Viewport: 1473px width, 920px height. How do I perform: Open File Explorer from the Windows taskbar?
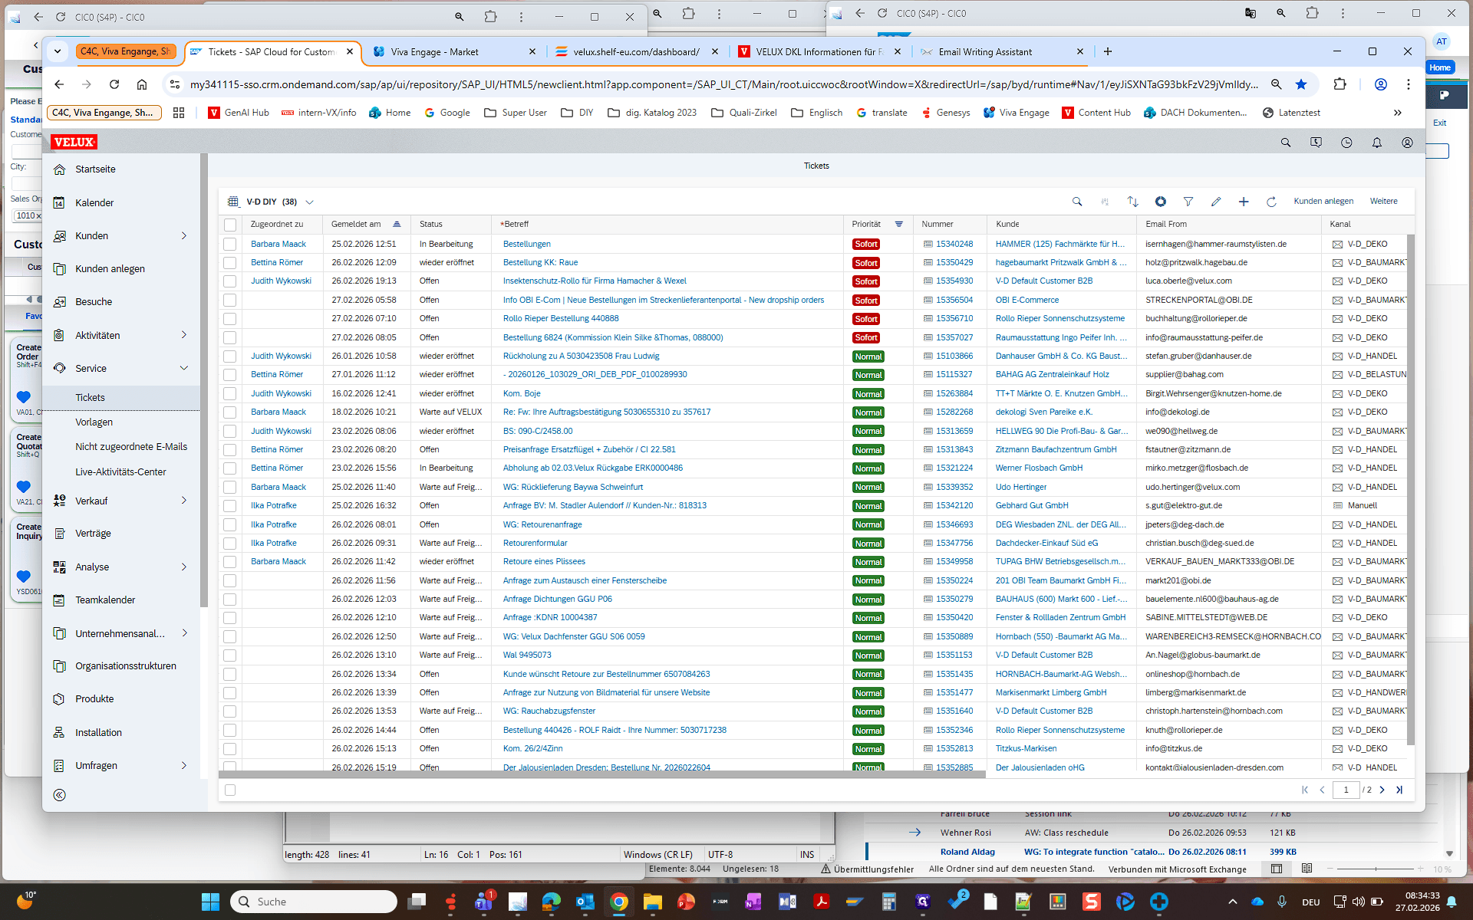click(x=653, y=902)
